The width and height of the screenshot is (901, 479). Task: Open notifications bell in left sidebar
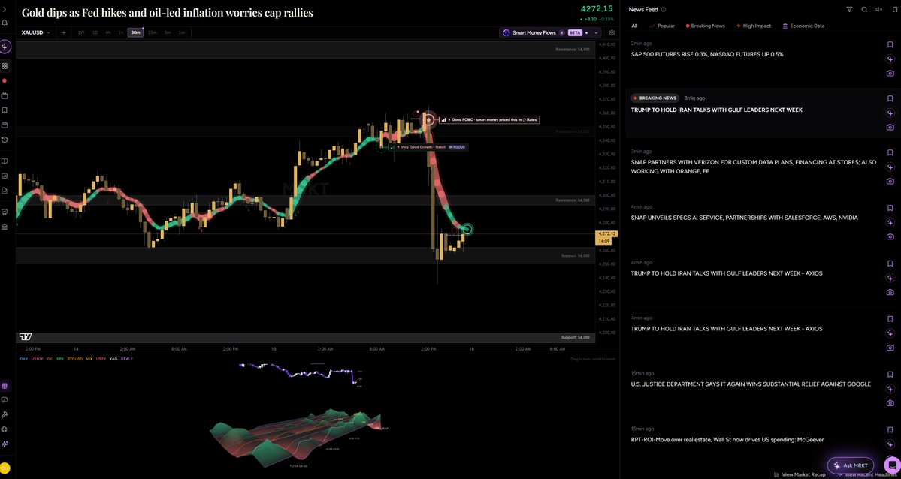(5, 23)
